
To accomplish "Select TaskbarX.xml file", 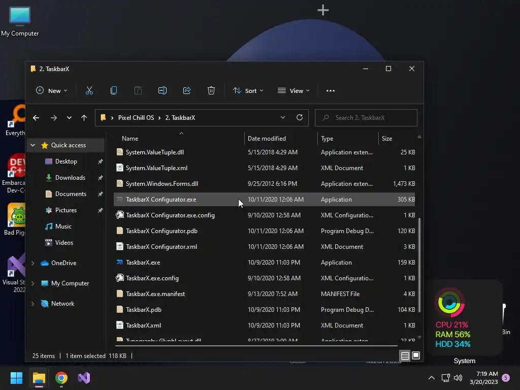I will tap(264, 326).
